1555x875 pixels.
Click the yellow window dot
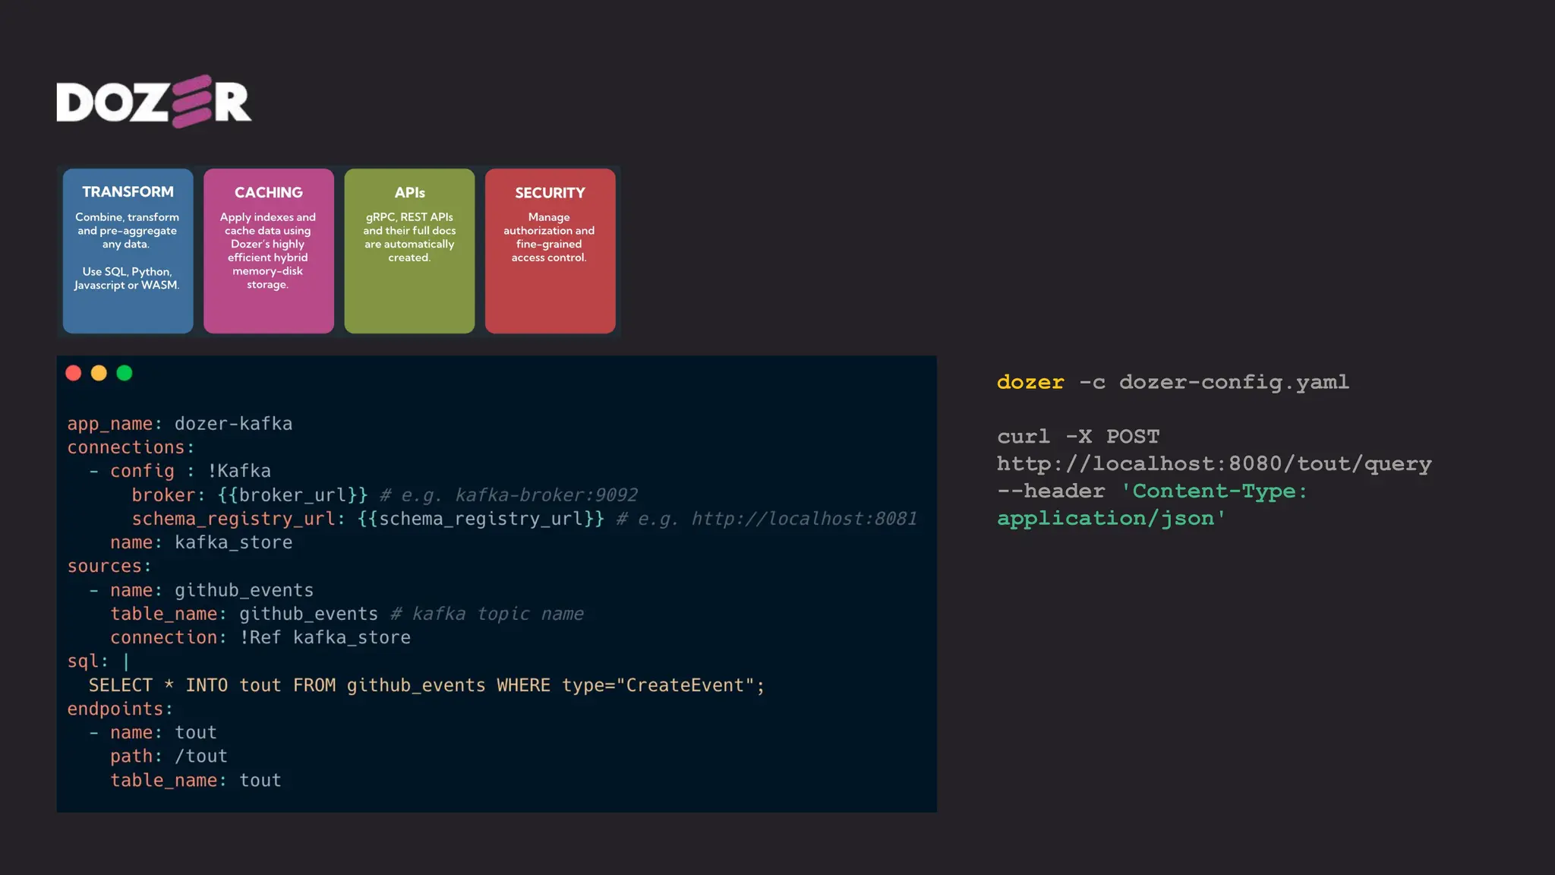[99, 373]
